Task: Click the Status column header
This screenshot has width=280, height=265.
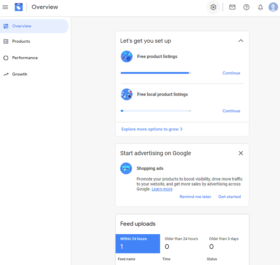Action: (212, 259)
